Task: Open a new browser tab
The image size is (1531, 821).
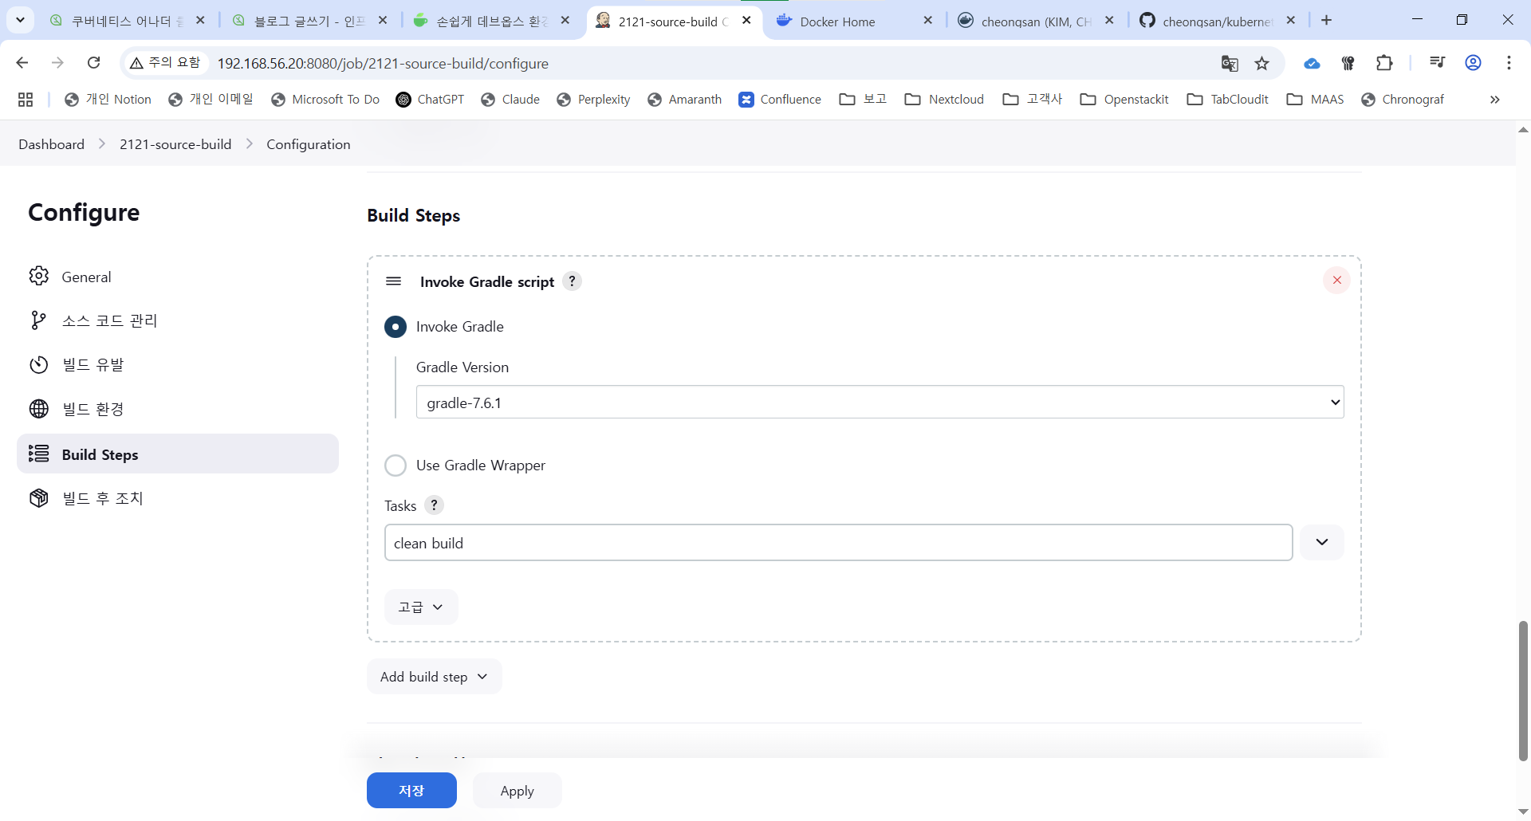Action: [1326, 21]
